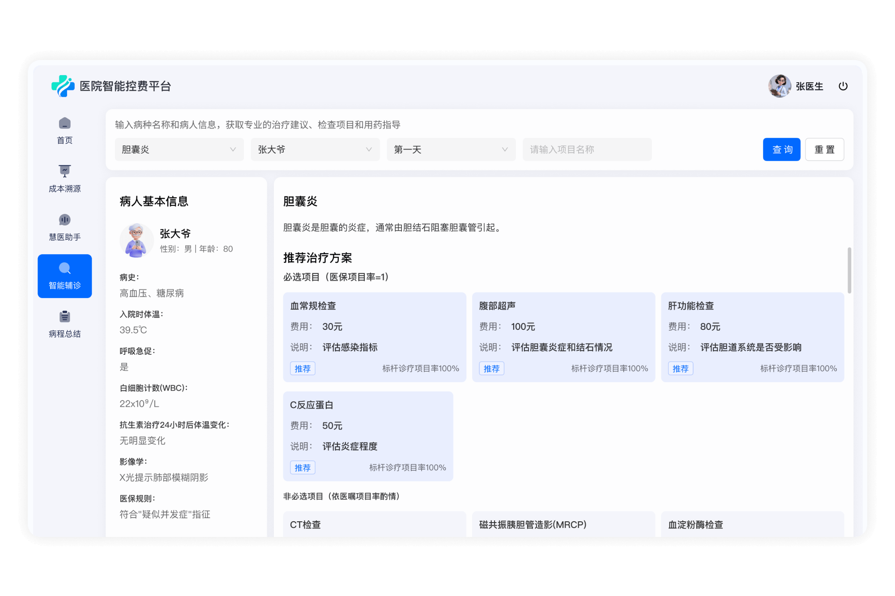895x596 pixels.
Task: Click the project name input field
Action: (x=587, y=149)
